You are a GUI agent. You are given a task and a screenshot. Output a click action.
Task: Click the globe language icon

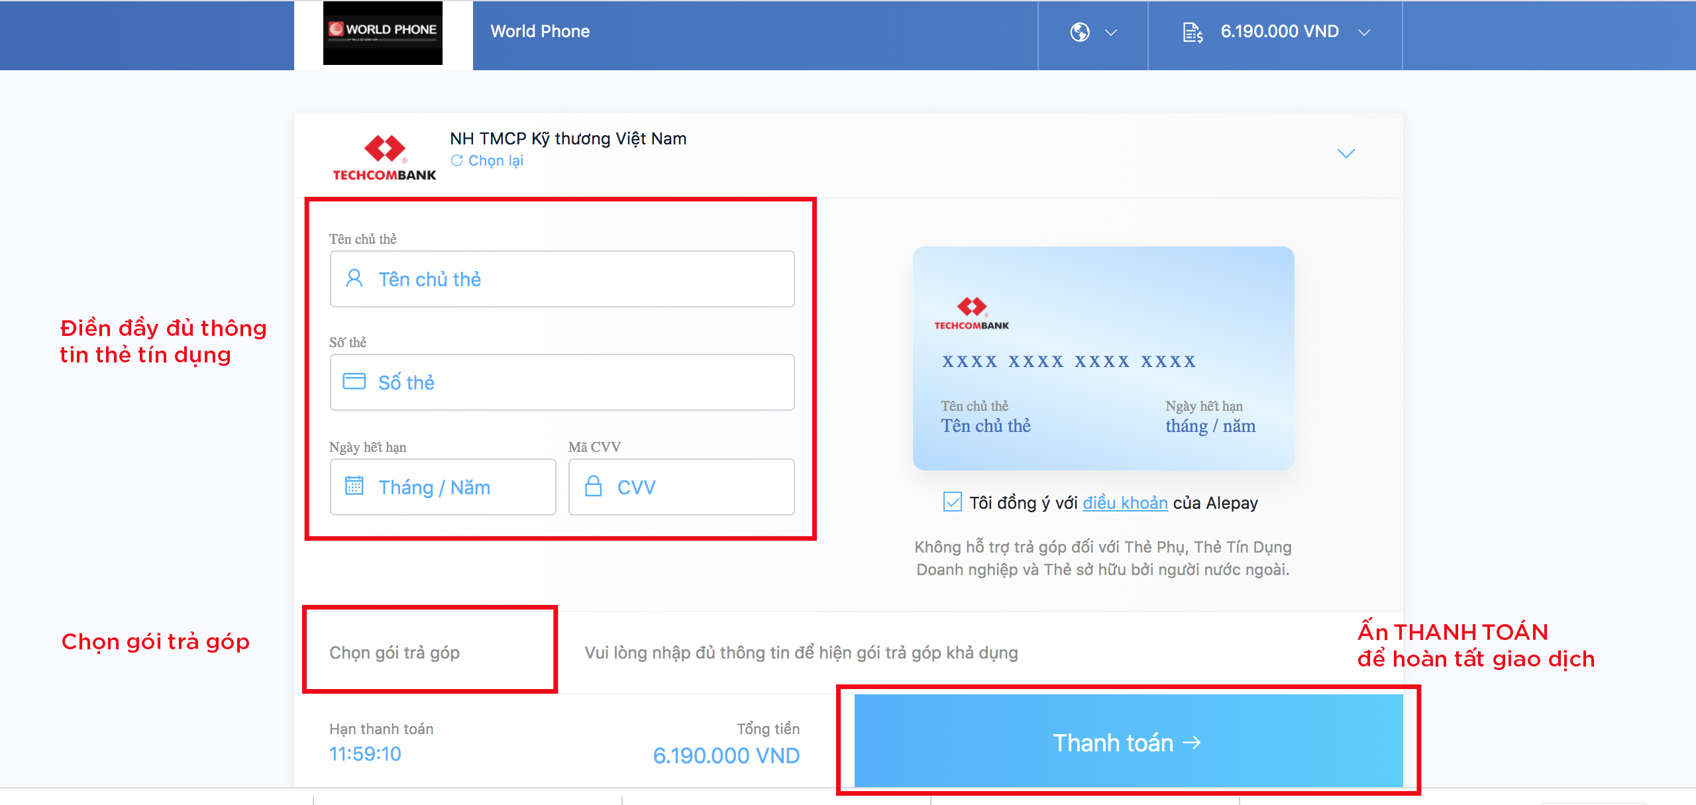pyautogui.click(x=1079, y=32)
